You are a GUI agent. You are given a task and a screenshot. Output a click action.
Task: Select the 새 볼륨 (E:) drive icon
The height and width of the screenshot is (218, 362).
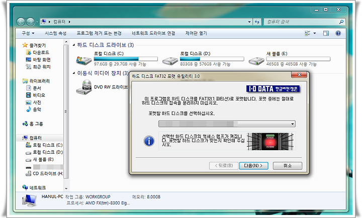pyautogui.click(x=256, y=61)
